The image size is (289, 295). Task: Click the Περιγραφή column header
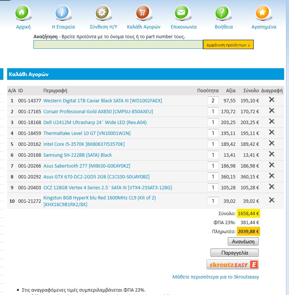click(x=55, y=91)
